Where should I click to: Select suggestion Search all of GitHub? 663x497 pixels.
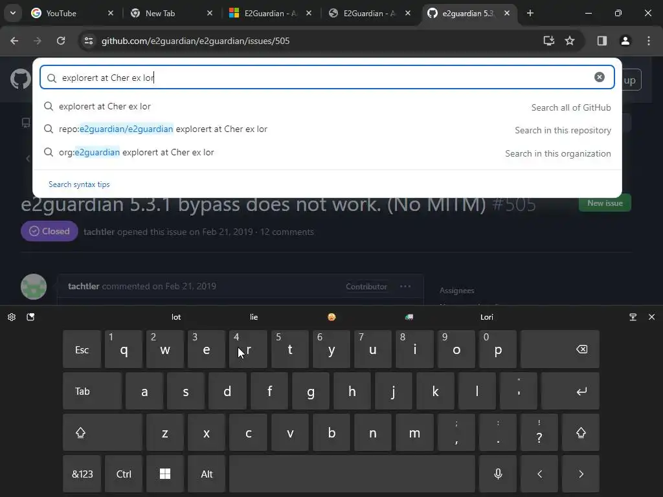(x=327, y=107)
